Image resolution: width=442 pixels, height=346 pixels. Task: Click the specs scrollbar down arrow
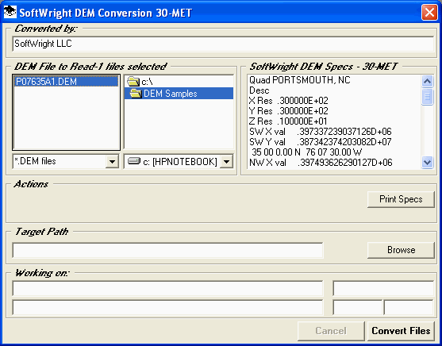click(x=427, y=162)
